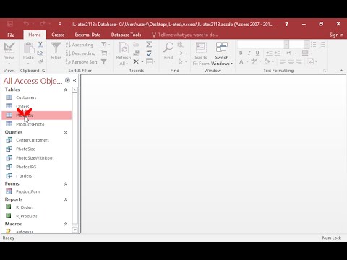347x260 pixels.
Task: Click Sign in link
Action: pos(336,35)
